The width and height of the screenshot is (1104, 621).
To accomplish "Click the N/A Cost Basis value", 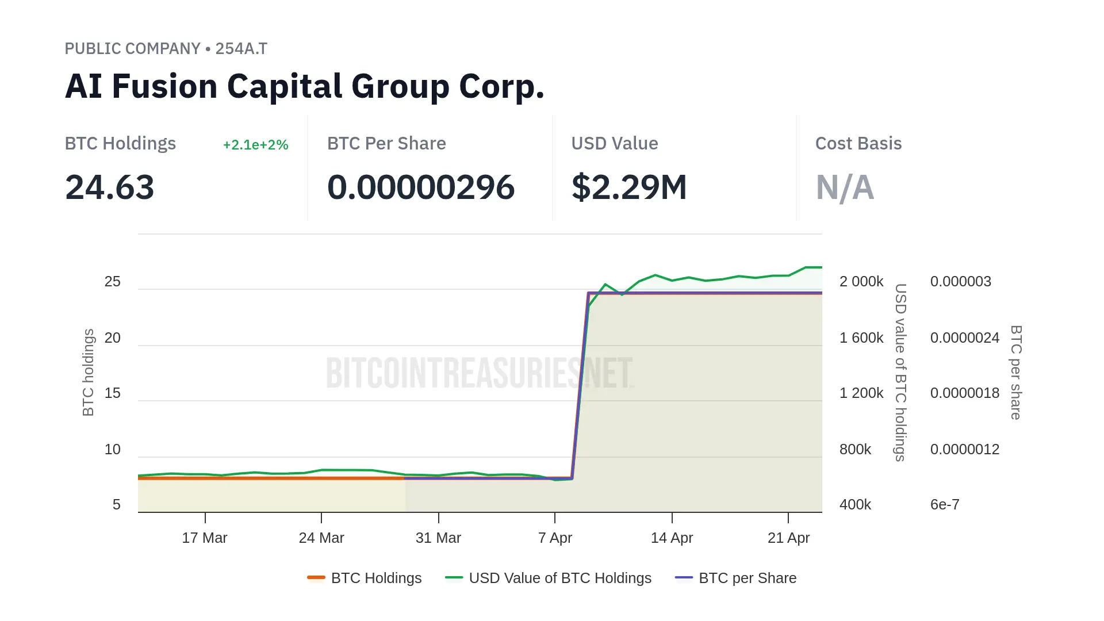I will (x=845, y=187).
